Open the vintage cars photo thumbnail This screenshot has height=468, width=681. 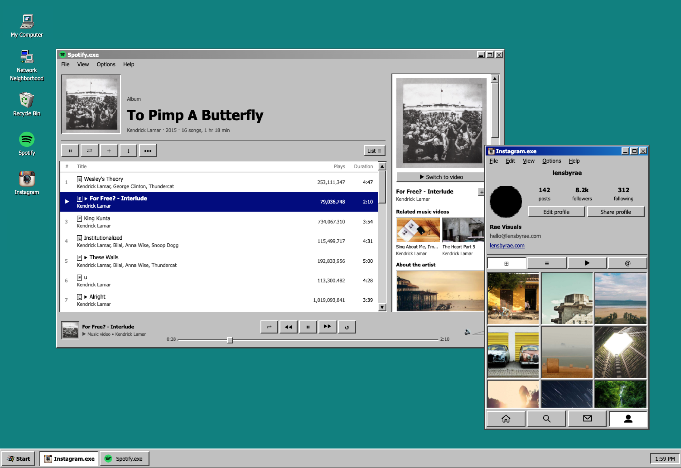click(513, 352)
